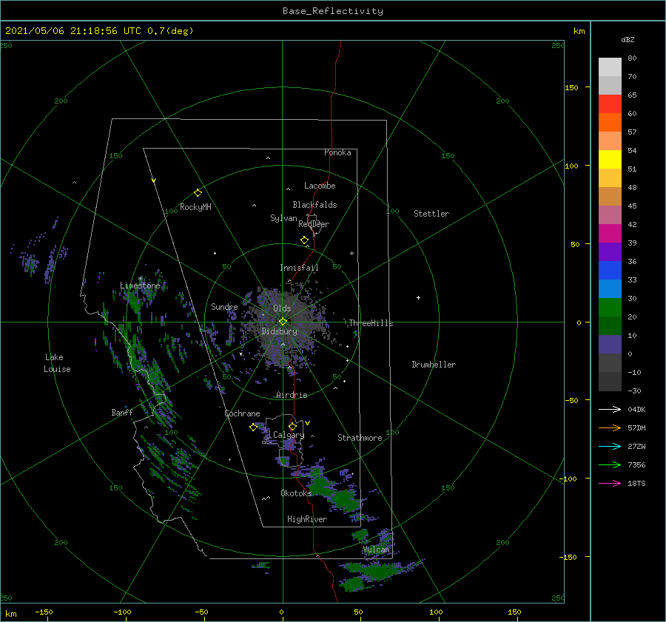Click the Cochrane label
Screen dimensions: 666x622
[x=242, y=413]
